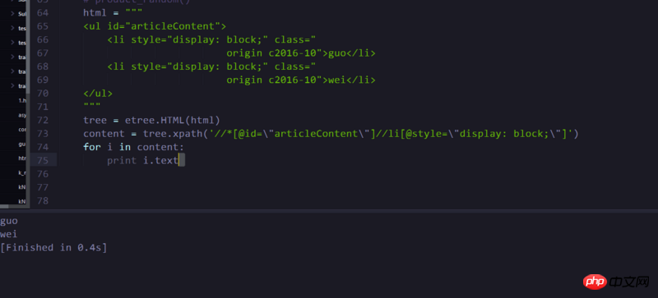Open the "asy" file in sidebar
This screenshot has width=658, height=298.
pyautogui.click(x=22, y=115)
